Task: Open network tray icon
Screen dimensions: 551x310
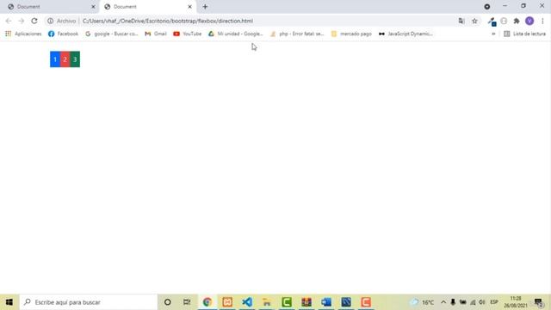Action: pos(473,302)
